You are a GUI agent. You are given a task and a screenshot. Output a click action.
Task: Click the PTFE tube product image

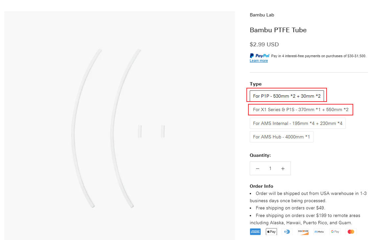(x=120, y=126)
